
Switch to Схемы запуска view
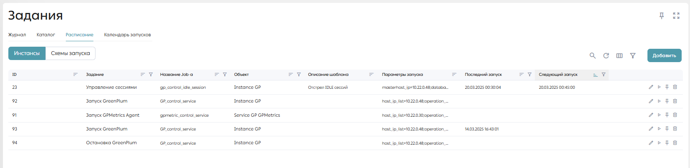coord(71,53)
